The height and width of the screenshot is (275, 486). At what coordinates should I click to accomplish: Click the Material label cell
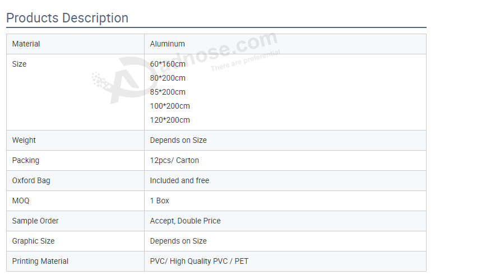(26, 44)
